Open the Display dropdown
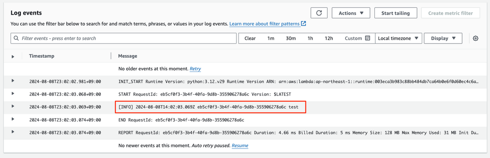Image resolution: width=490 pixels, height=158 pixels. (443, 38)
